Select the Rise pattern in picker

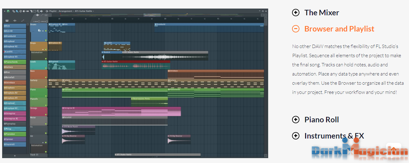pos(15,72)
